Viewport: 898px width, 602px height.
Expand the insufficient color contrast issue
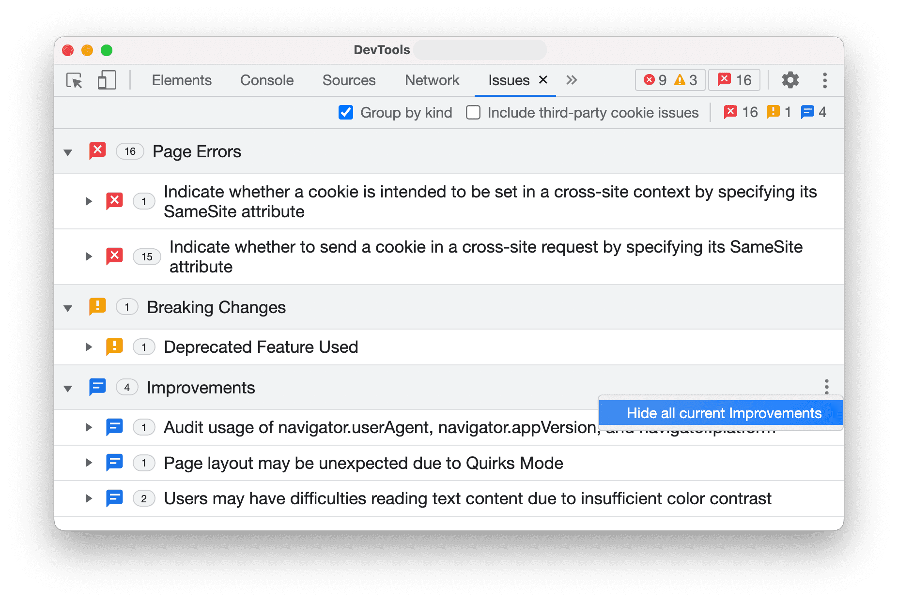click(89, 498)
